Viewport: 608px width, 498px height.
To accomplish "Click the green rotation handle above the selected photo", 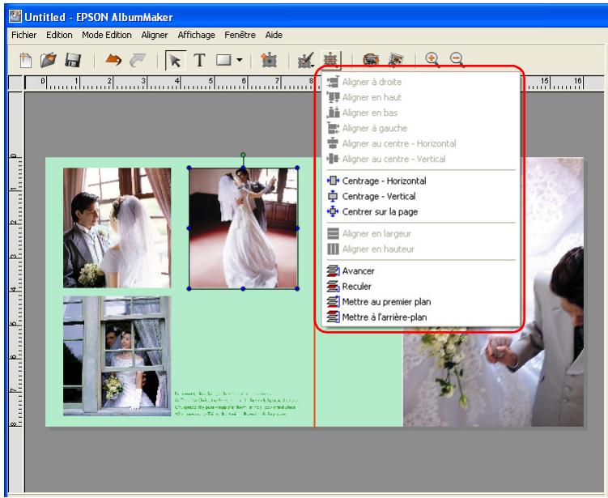I will click(x=243, y=155).
